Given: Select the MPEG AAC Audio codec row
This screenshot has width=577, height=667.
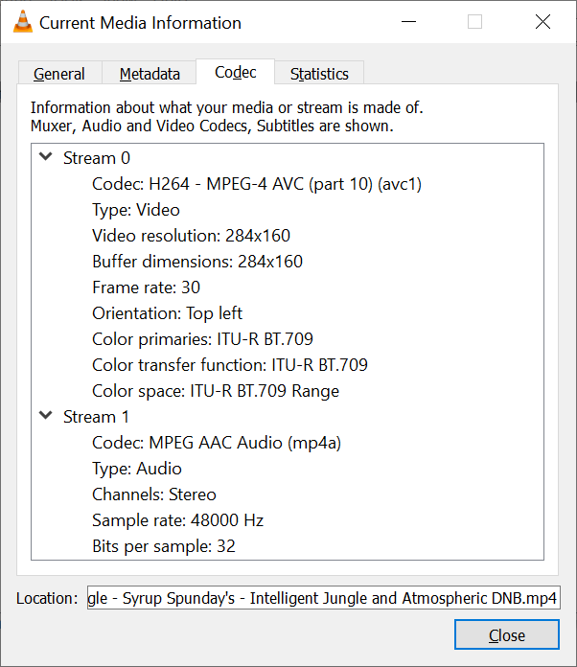Looking at the screenshot, I should pos(217,443).
